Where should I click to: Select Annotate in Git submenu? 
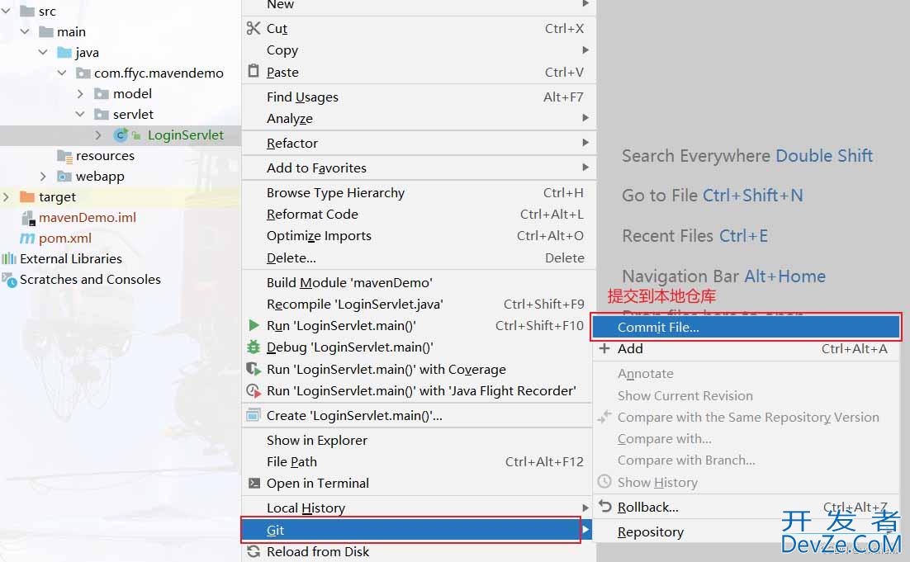click(x=746, y=374)
